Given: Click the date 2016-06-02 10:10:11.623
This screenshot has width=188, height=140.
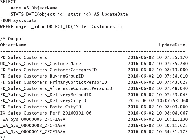Looking at the screenshot, I should (x=158, y=125).
